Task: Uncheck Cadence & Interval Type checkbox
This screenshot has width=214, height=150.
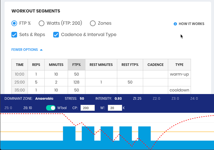Action: coord(56,35)
